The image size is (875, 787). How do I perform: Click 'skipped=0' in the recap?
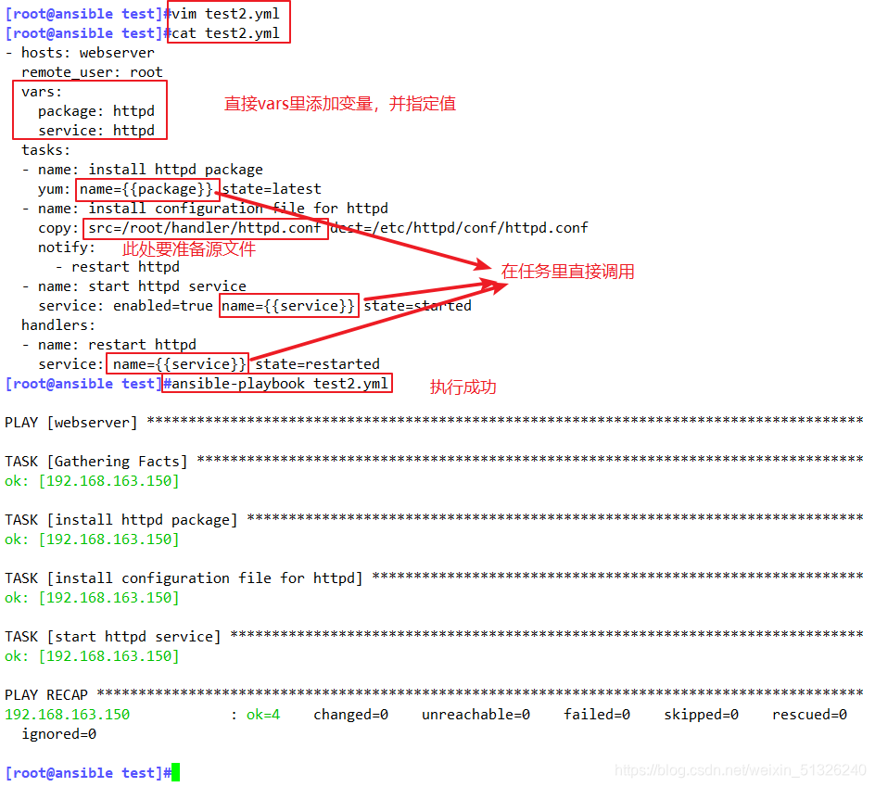(x=702, y=715)
